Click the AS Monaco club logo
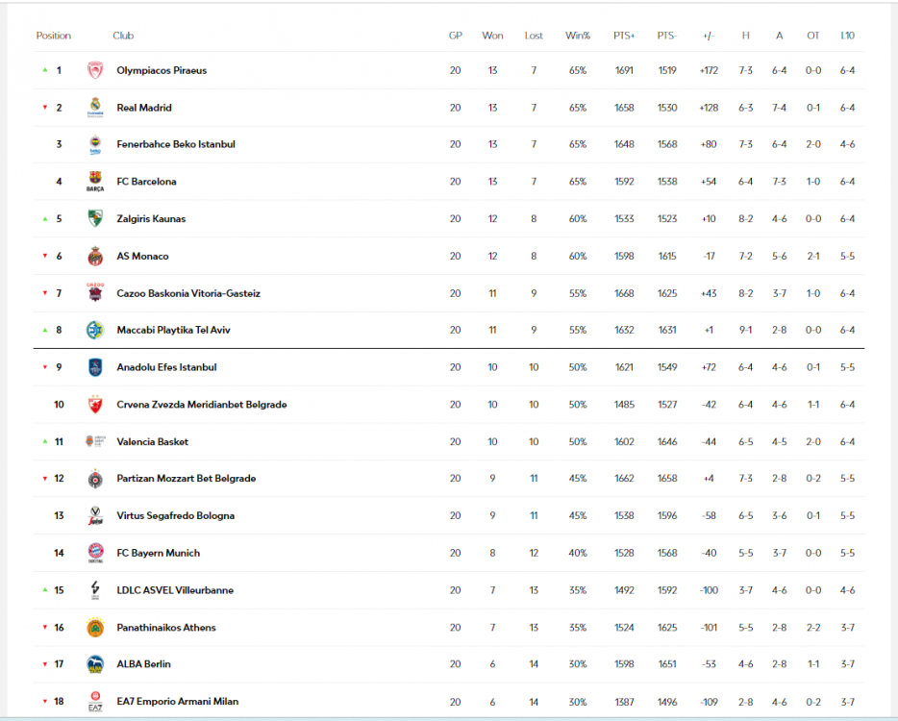Viewport: 898px width, 721px height. (95, 257)
